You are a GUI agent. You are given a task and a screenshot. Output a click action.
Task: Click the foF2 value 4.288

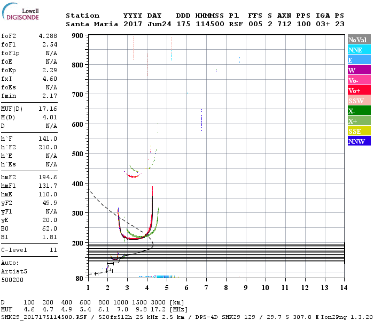point(48,36)
